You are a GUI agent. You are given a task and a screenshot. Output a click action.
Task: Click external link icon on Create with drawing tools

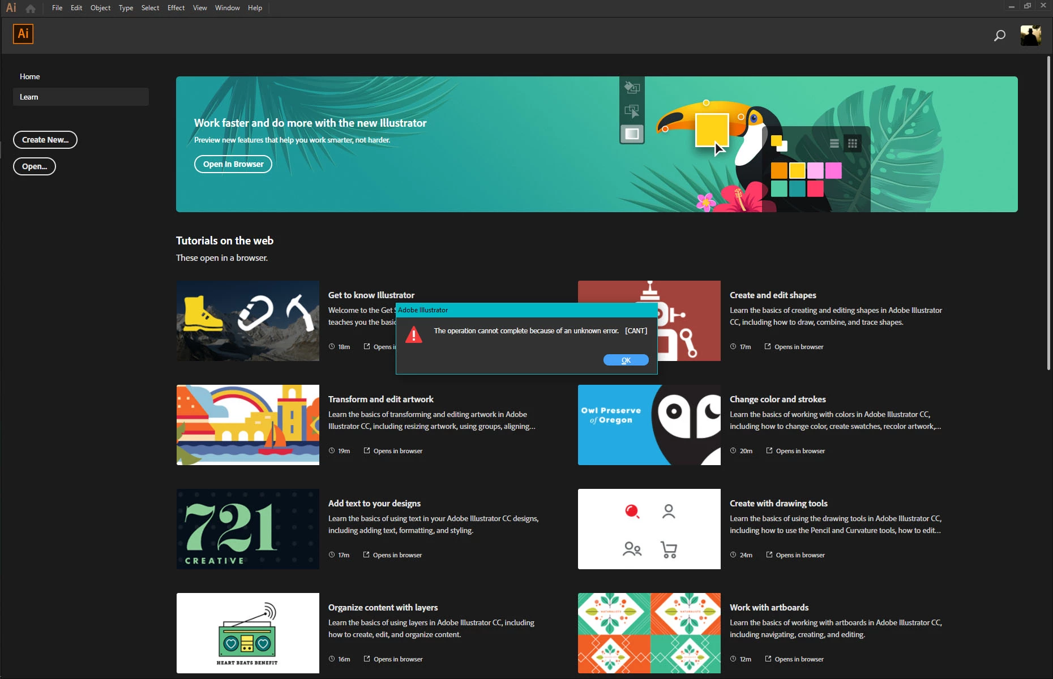[x=769, y=555]
